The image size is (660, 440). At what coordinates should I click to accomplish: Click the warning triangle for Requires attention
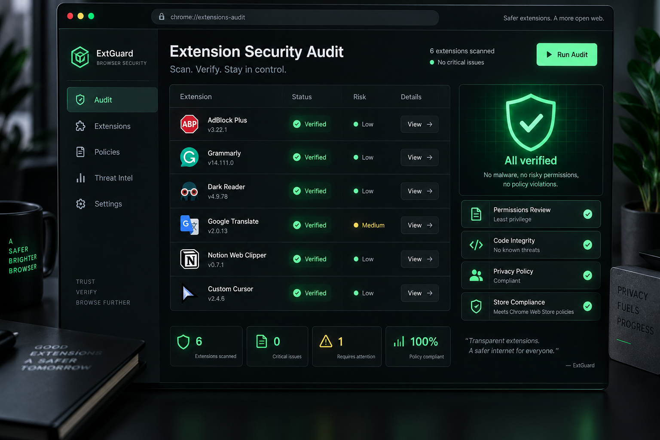pos(326,341)
